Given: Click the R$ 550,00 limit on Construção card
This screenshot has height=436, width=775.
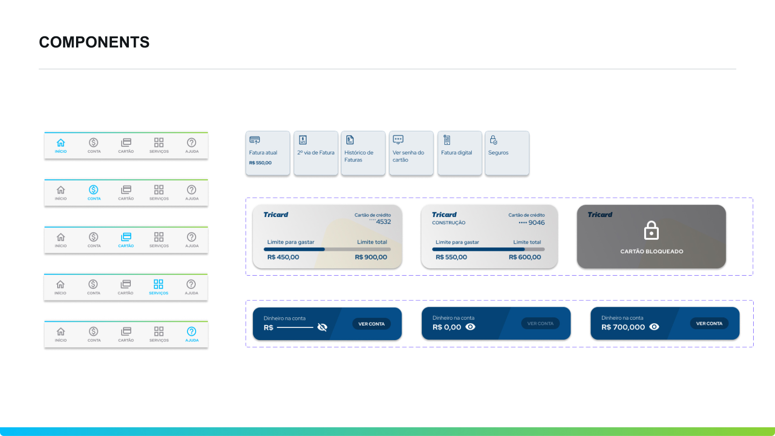Looking at the screenshot, I should [x=451, y=257].
